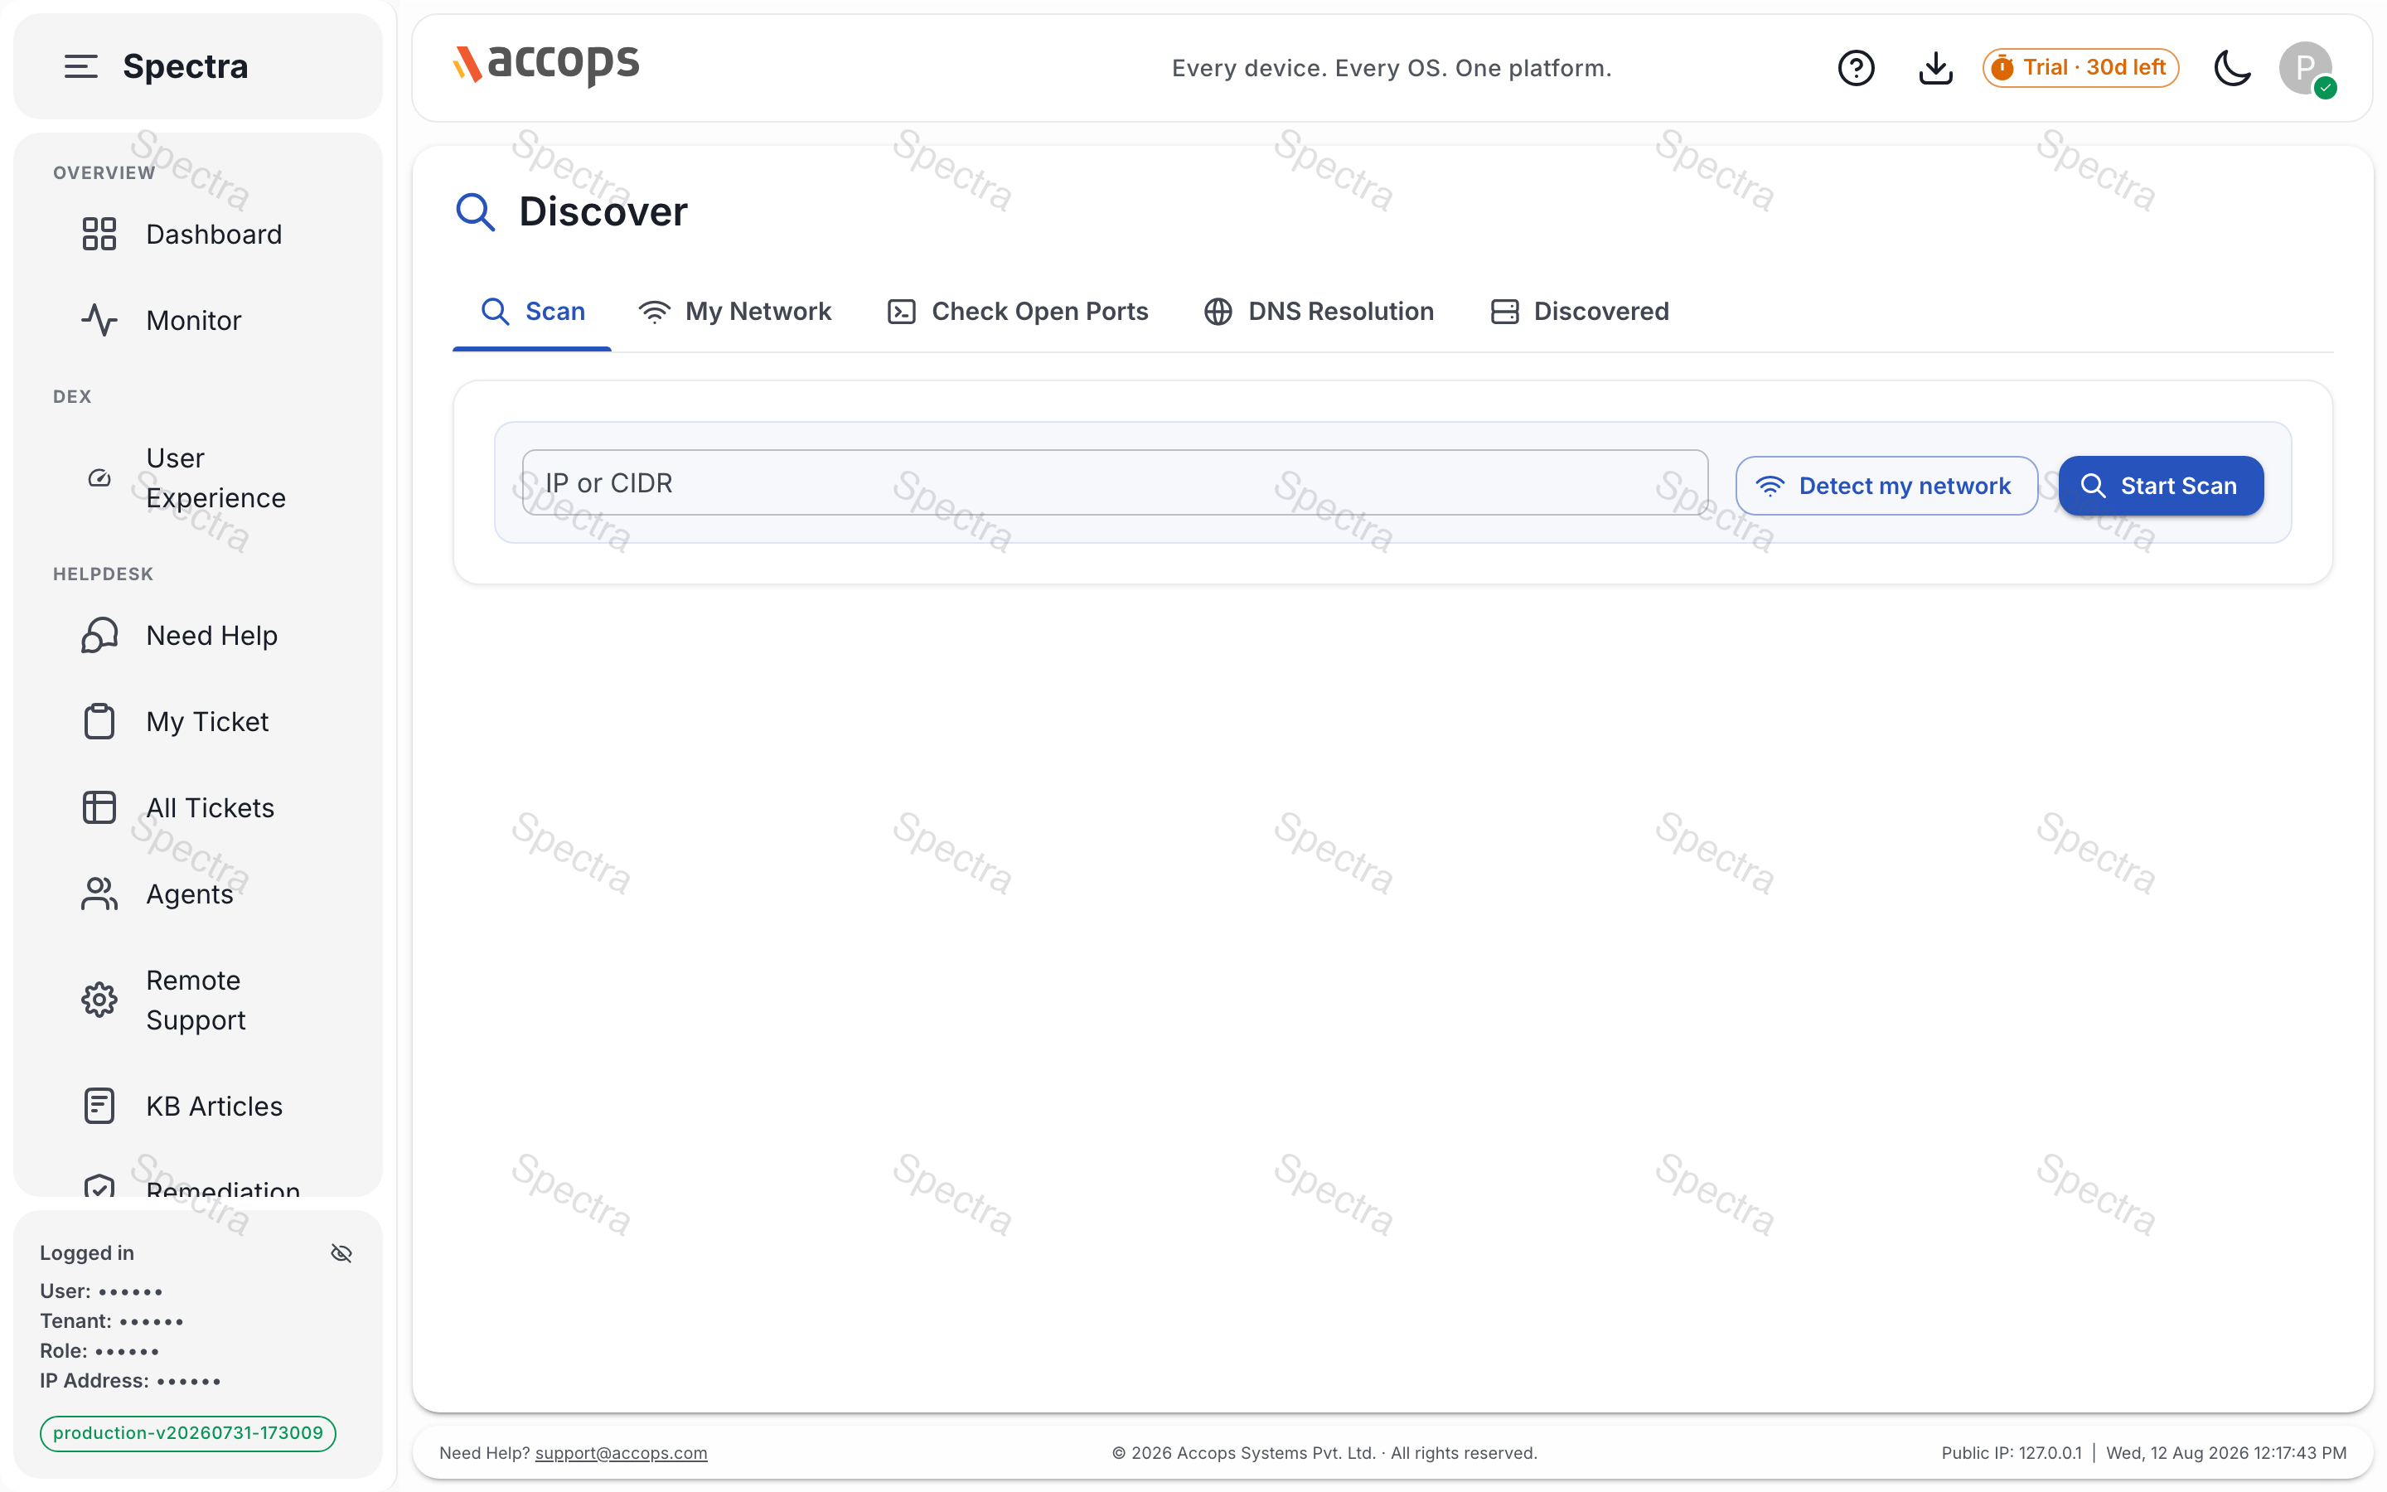Toggle dark mode with the moon icon

pos(2232,68)
